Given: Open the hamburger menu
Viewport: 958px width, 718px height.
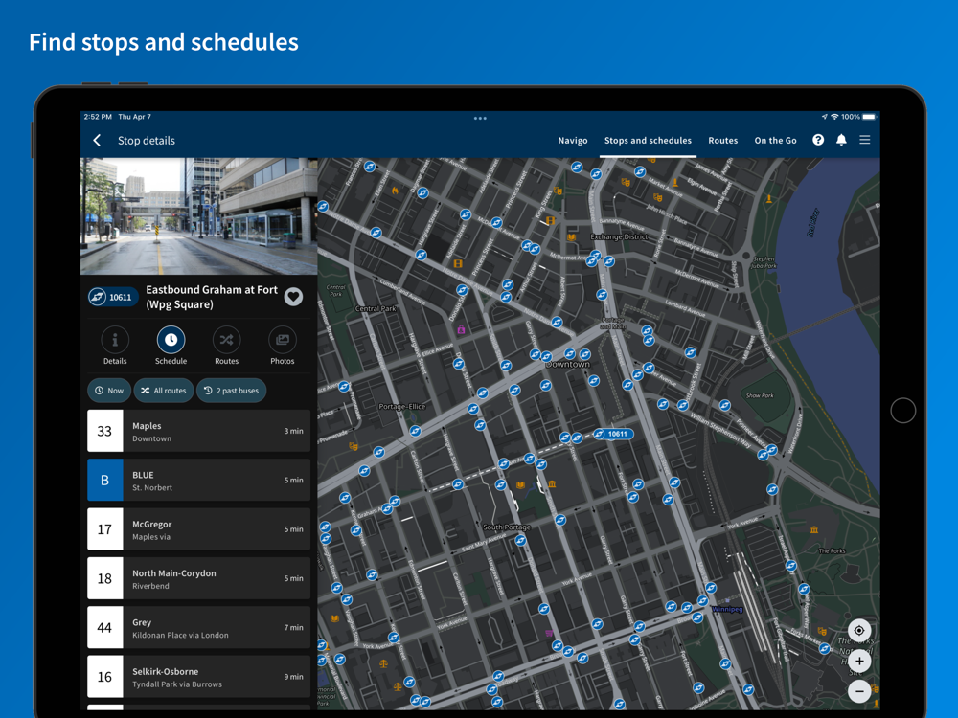Looking at the screenshot, I should coord(864,140).
